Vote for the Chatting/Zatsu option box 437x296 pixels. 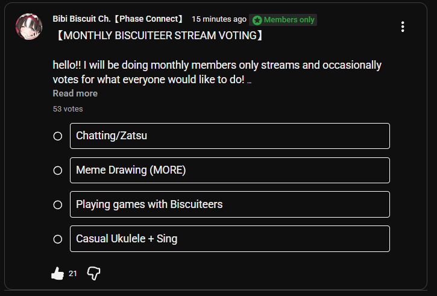tap(230, 136)
